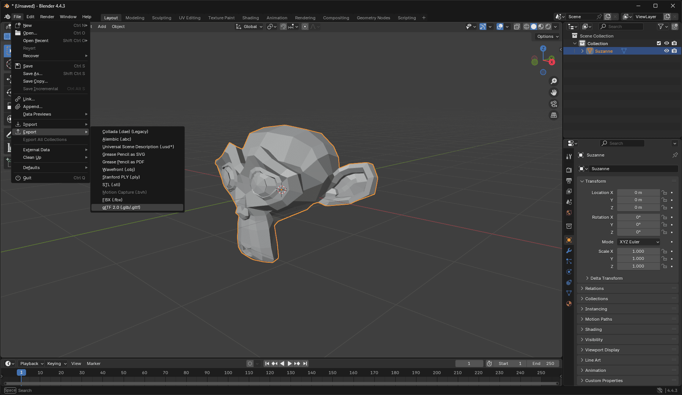Choose Wavefront (.obj) export option

point(137,169)
